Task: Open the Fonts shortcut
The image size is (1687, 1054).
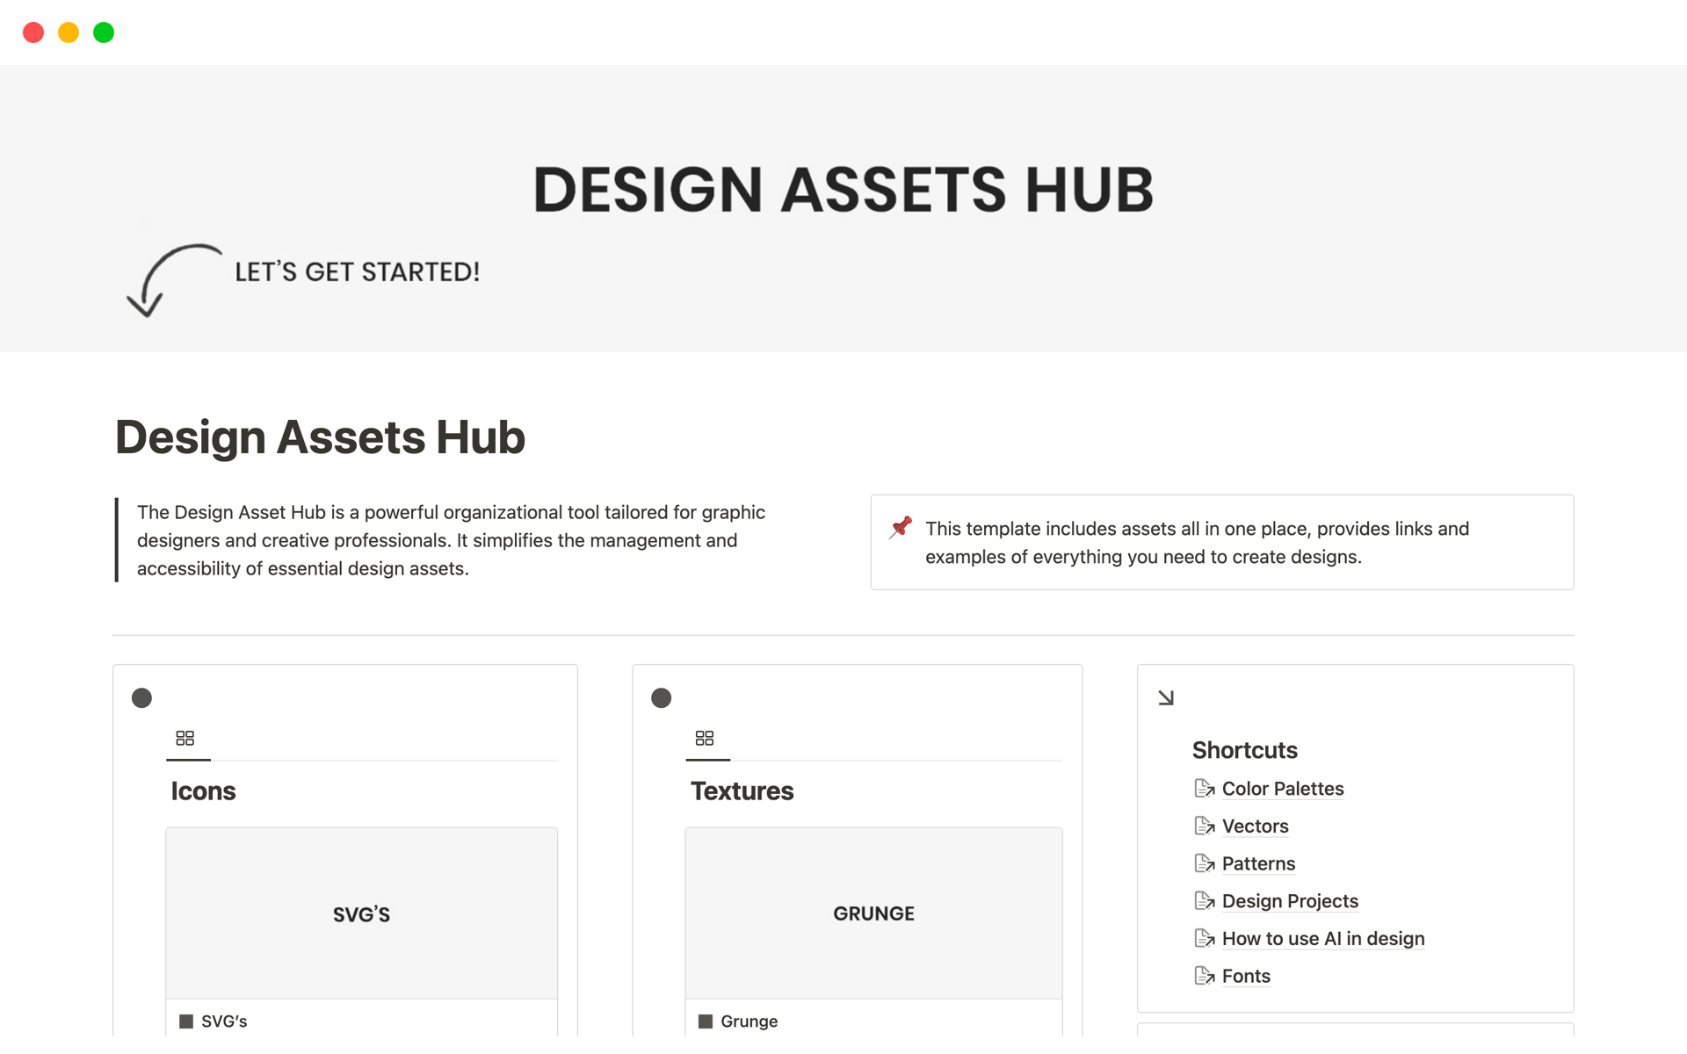Action: point(1245,975)
